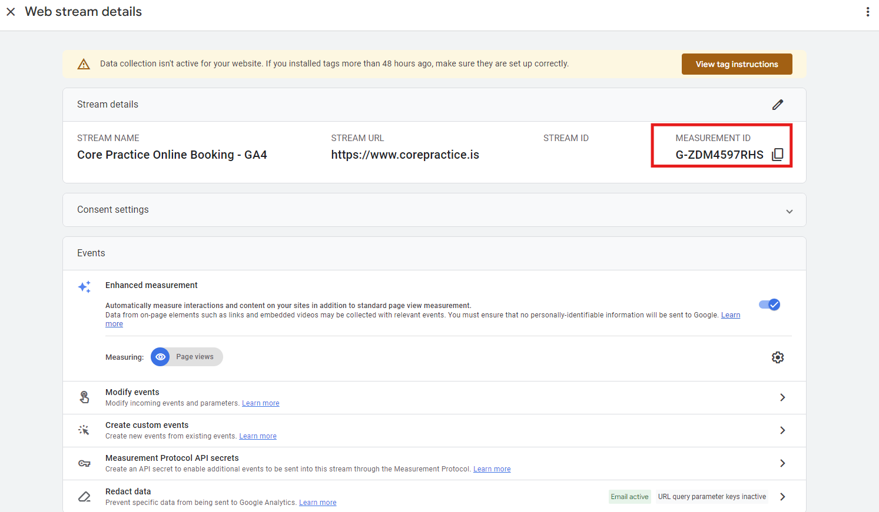Open the Redact data row chevron
The image size is (879, 512).
tap(782, 497)
